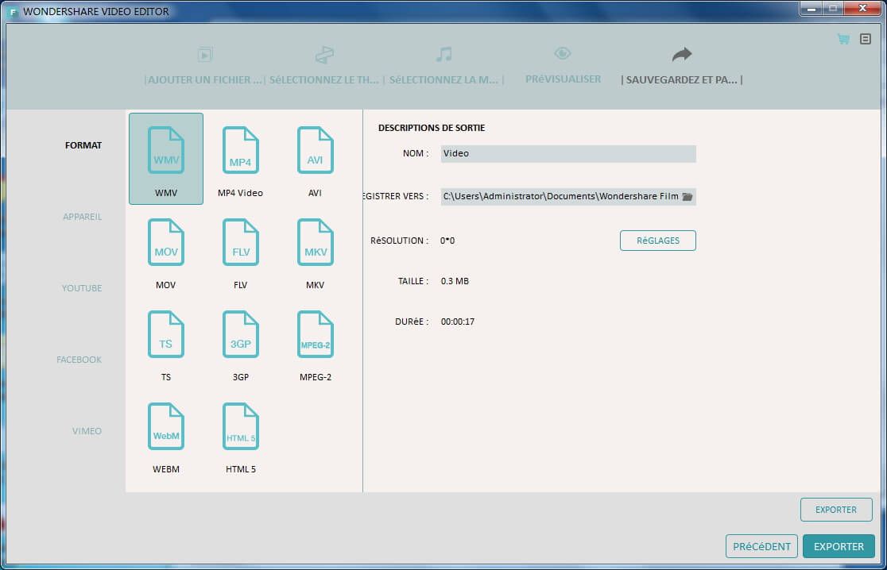Screen dimensions: 887x570
Task: Select the MPEG-2 format icon
Action: [x=315, y=334]
